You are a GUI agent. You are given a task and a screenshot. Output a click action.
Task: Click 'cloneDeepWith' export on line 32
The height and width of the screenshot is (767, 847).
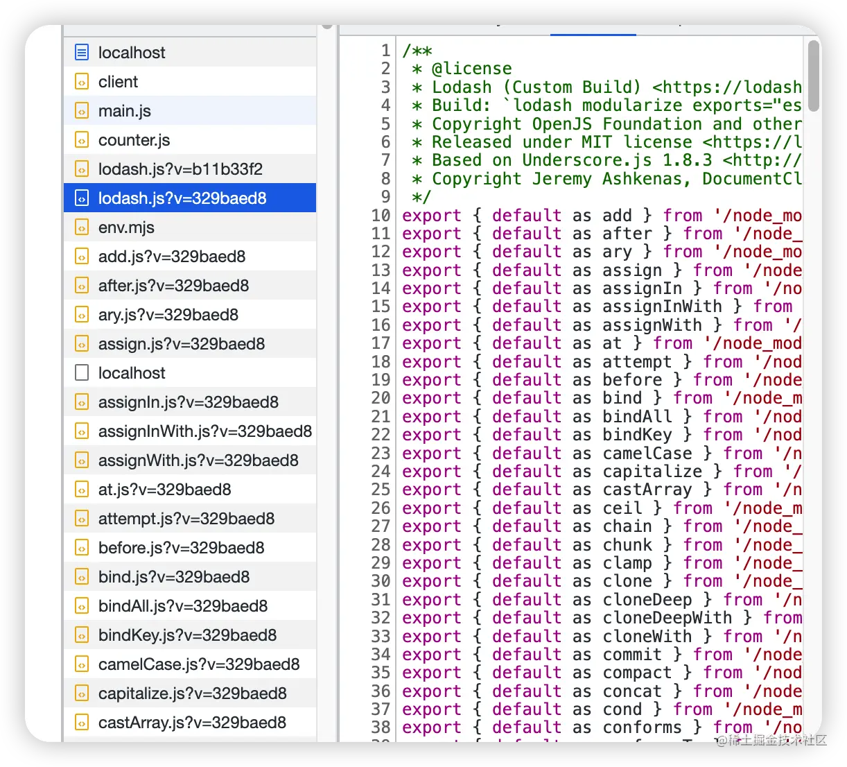tap(667, 618)
